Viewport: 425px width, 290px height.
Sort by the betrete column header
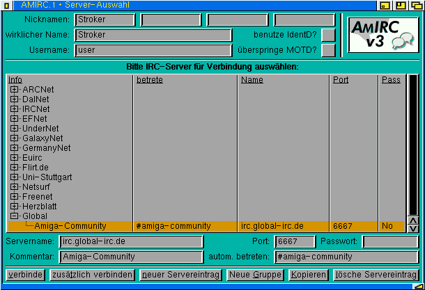[150, 80]
